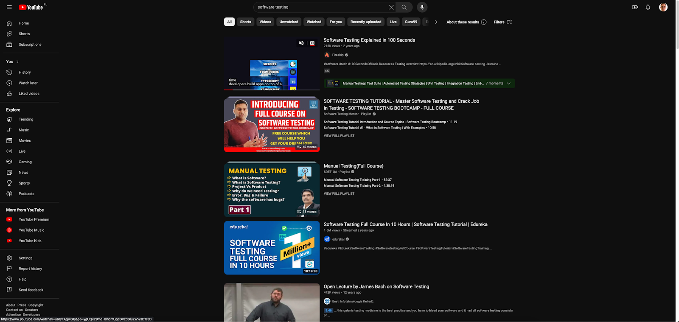Clear the search text with X
Image resolution: width=679 pixels, height=322 pixels.
click(391, 7)
